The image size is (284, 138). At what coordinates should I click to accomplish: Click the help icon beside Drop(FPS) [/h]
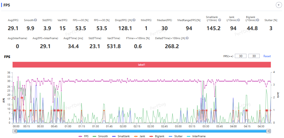134,20
